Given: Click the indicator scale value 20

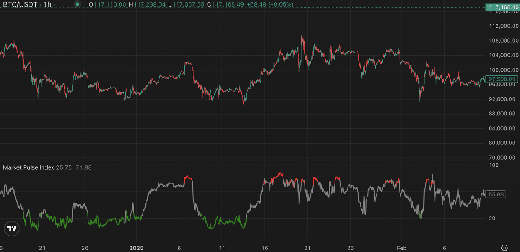Looking at the screenshot, I should coord(492,219).
